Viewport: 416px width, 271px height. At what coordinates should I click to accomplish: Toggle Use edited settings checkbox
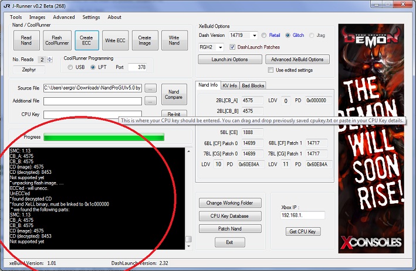tap(270, 70)
